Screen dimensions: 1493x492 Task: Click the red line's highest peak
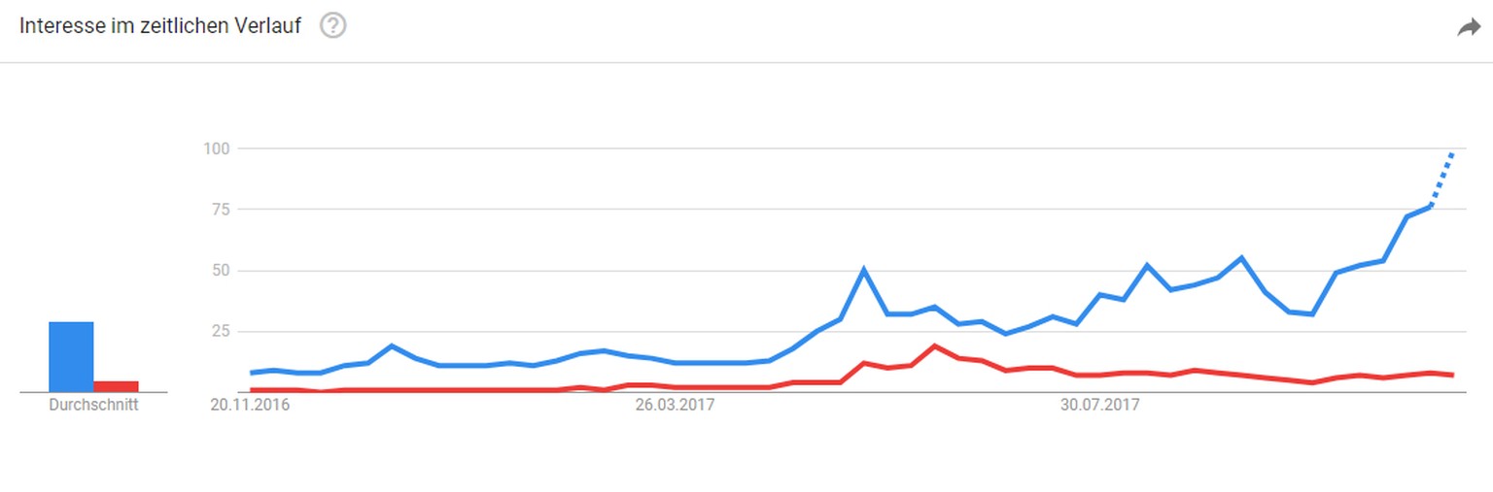tap(934, 345)
